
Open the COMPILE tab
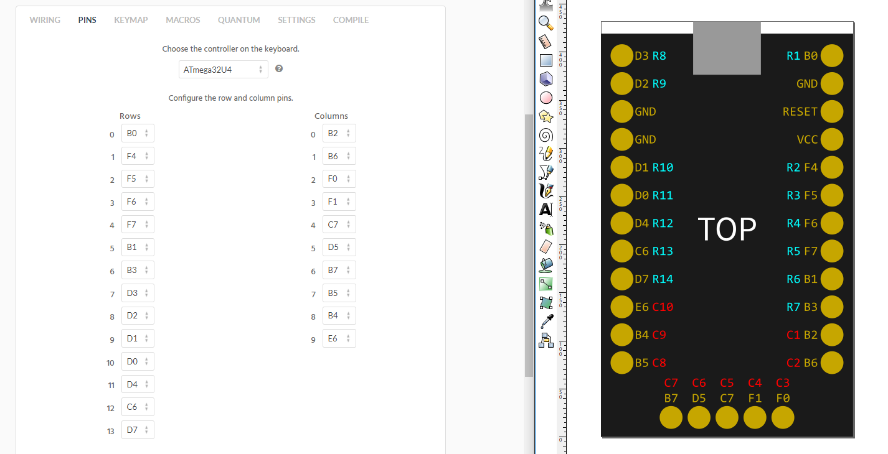coord(351,20)
